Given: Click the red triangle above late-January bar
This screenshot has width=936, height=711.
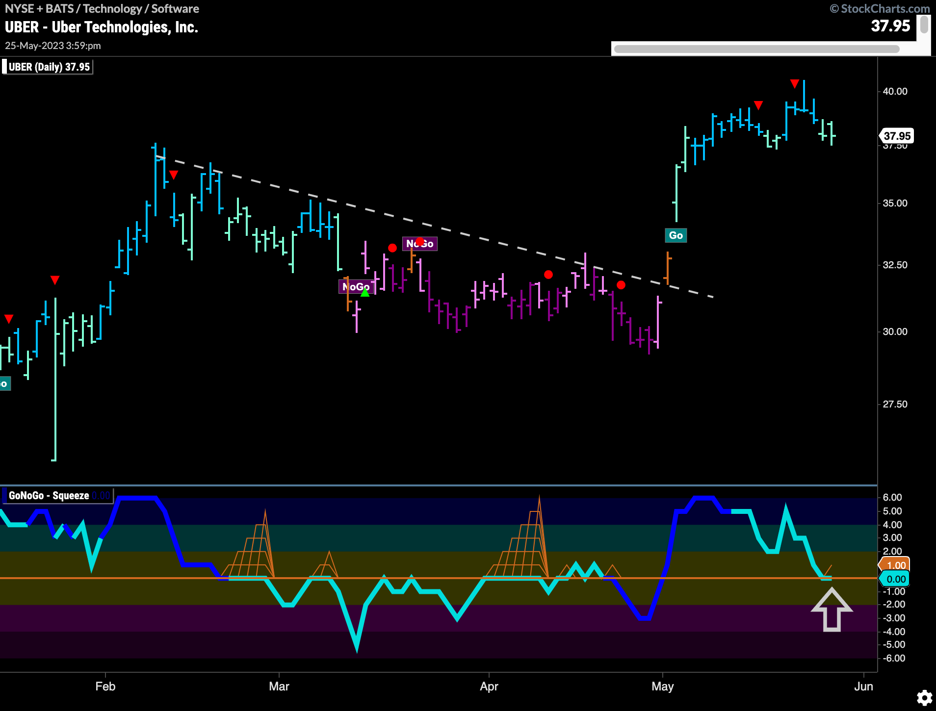Looking at the screenshot, I should tap(55, 280).
